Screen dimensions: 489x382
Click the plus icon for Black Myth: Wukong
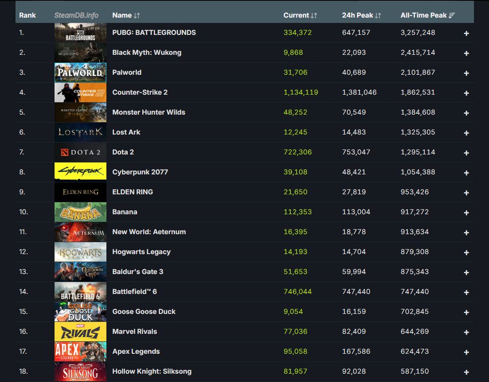click(x=466, y=53)
